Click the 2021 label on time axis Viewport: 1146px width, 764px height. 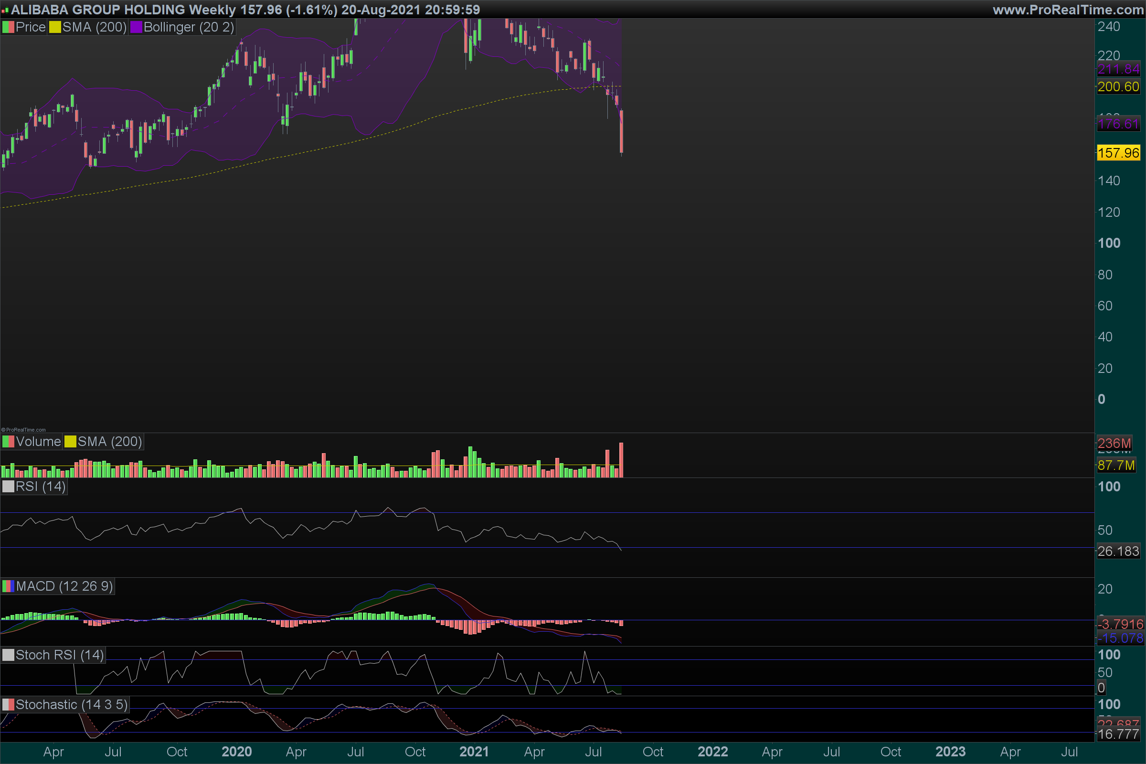(x=474, y=752)
